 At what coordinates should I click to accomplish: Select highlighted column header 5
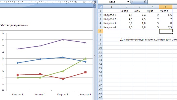(166, 7)
